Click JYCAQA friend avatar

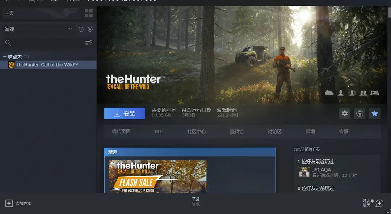click(304, 172)
